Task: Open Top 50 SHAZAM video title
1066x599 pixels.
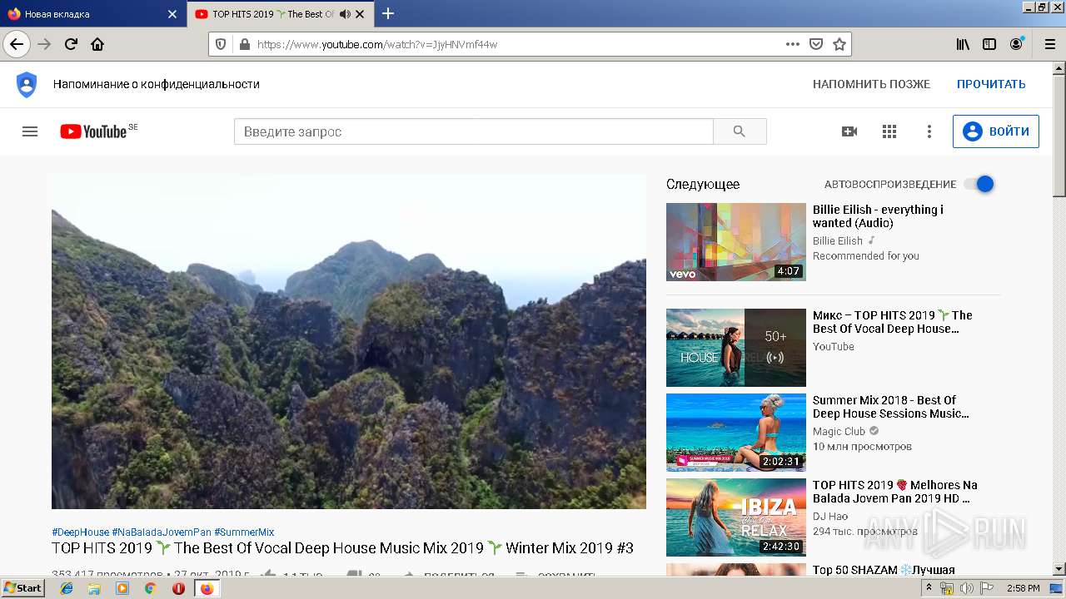Action: 884,570
